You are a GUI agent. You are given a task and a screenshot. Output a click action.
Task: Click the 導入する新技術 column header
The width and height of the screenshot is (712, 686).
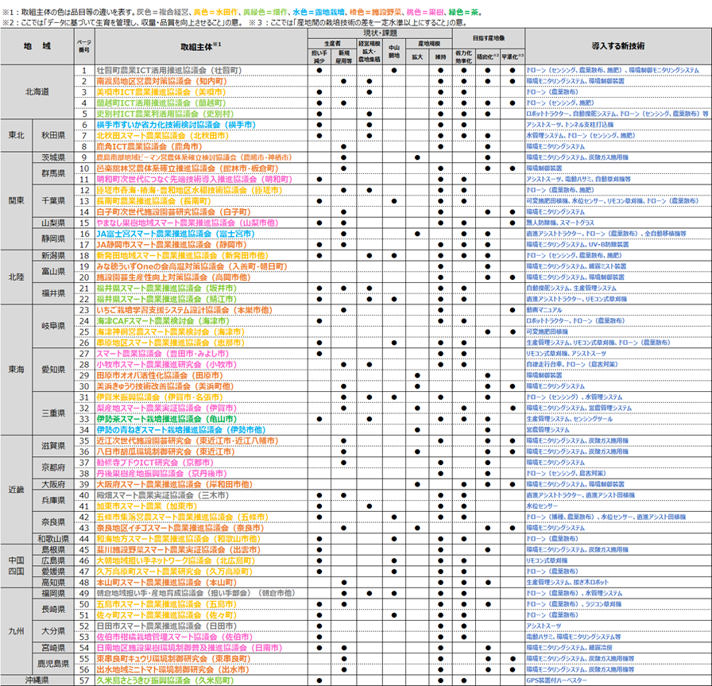pyautogui.click(x=617, y=48)
